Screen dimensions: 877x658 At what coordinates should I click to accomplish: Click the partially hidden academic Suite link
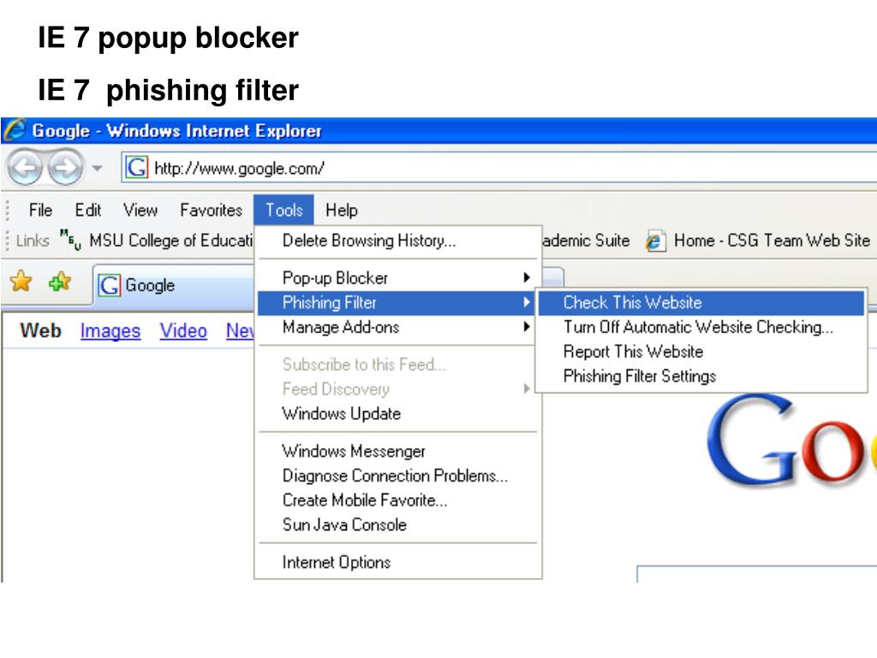[586, 241]
